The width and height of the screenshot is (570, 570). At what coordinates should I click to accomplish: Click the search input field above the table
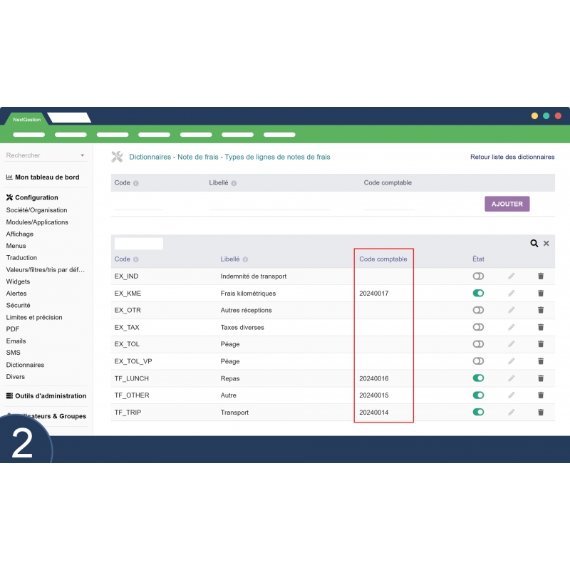click(x=138, y=243)
